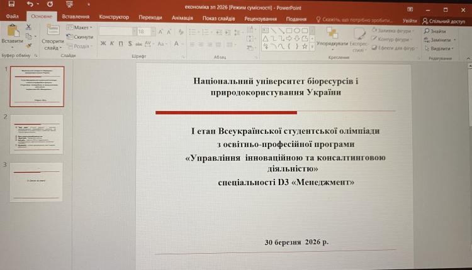Align text to the right
The image size is (472, 270).
coord(210,45)
